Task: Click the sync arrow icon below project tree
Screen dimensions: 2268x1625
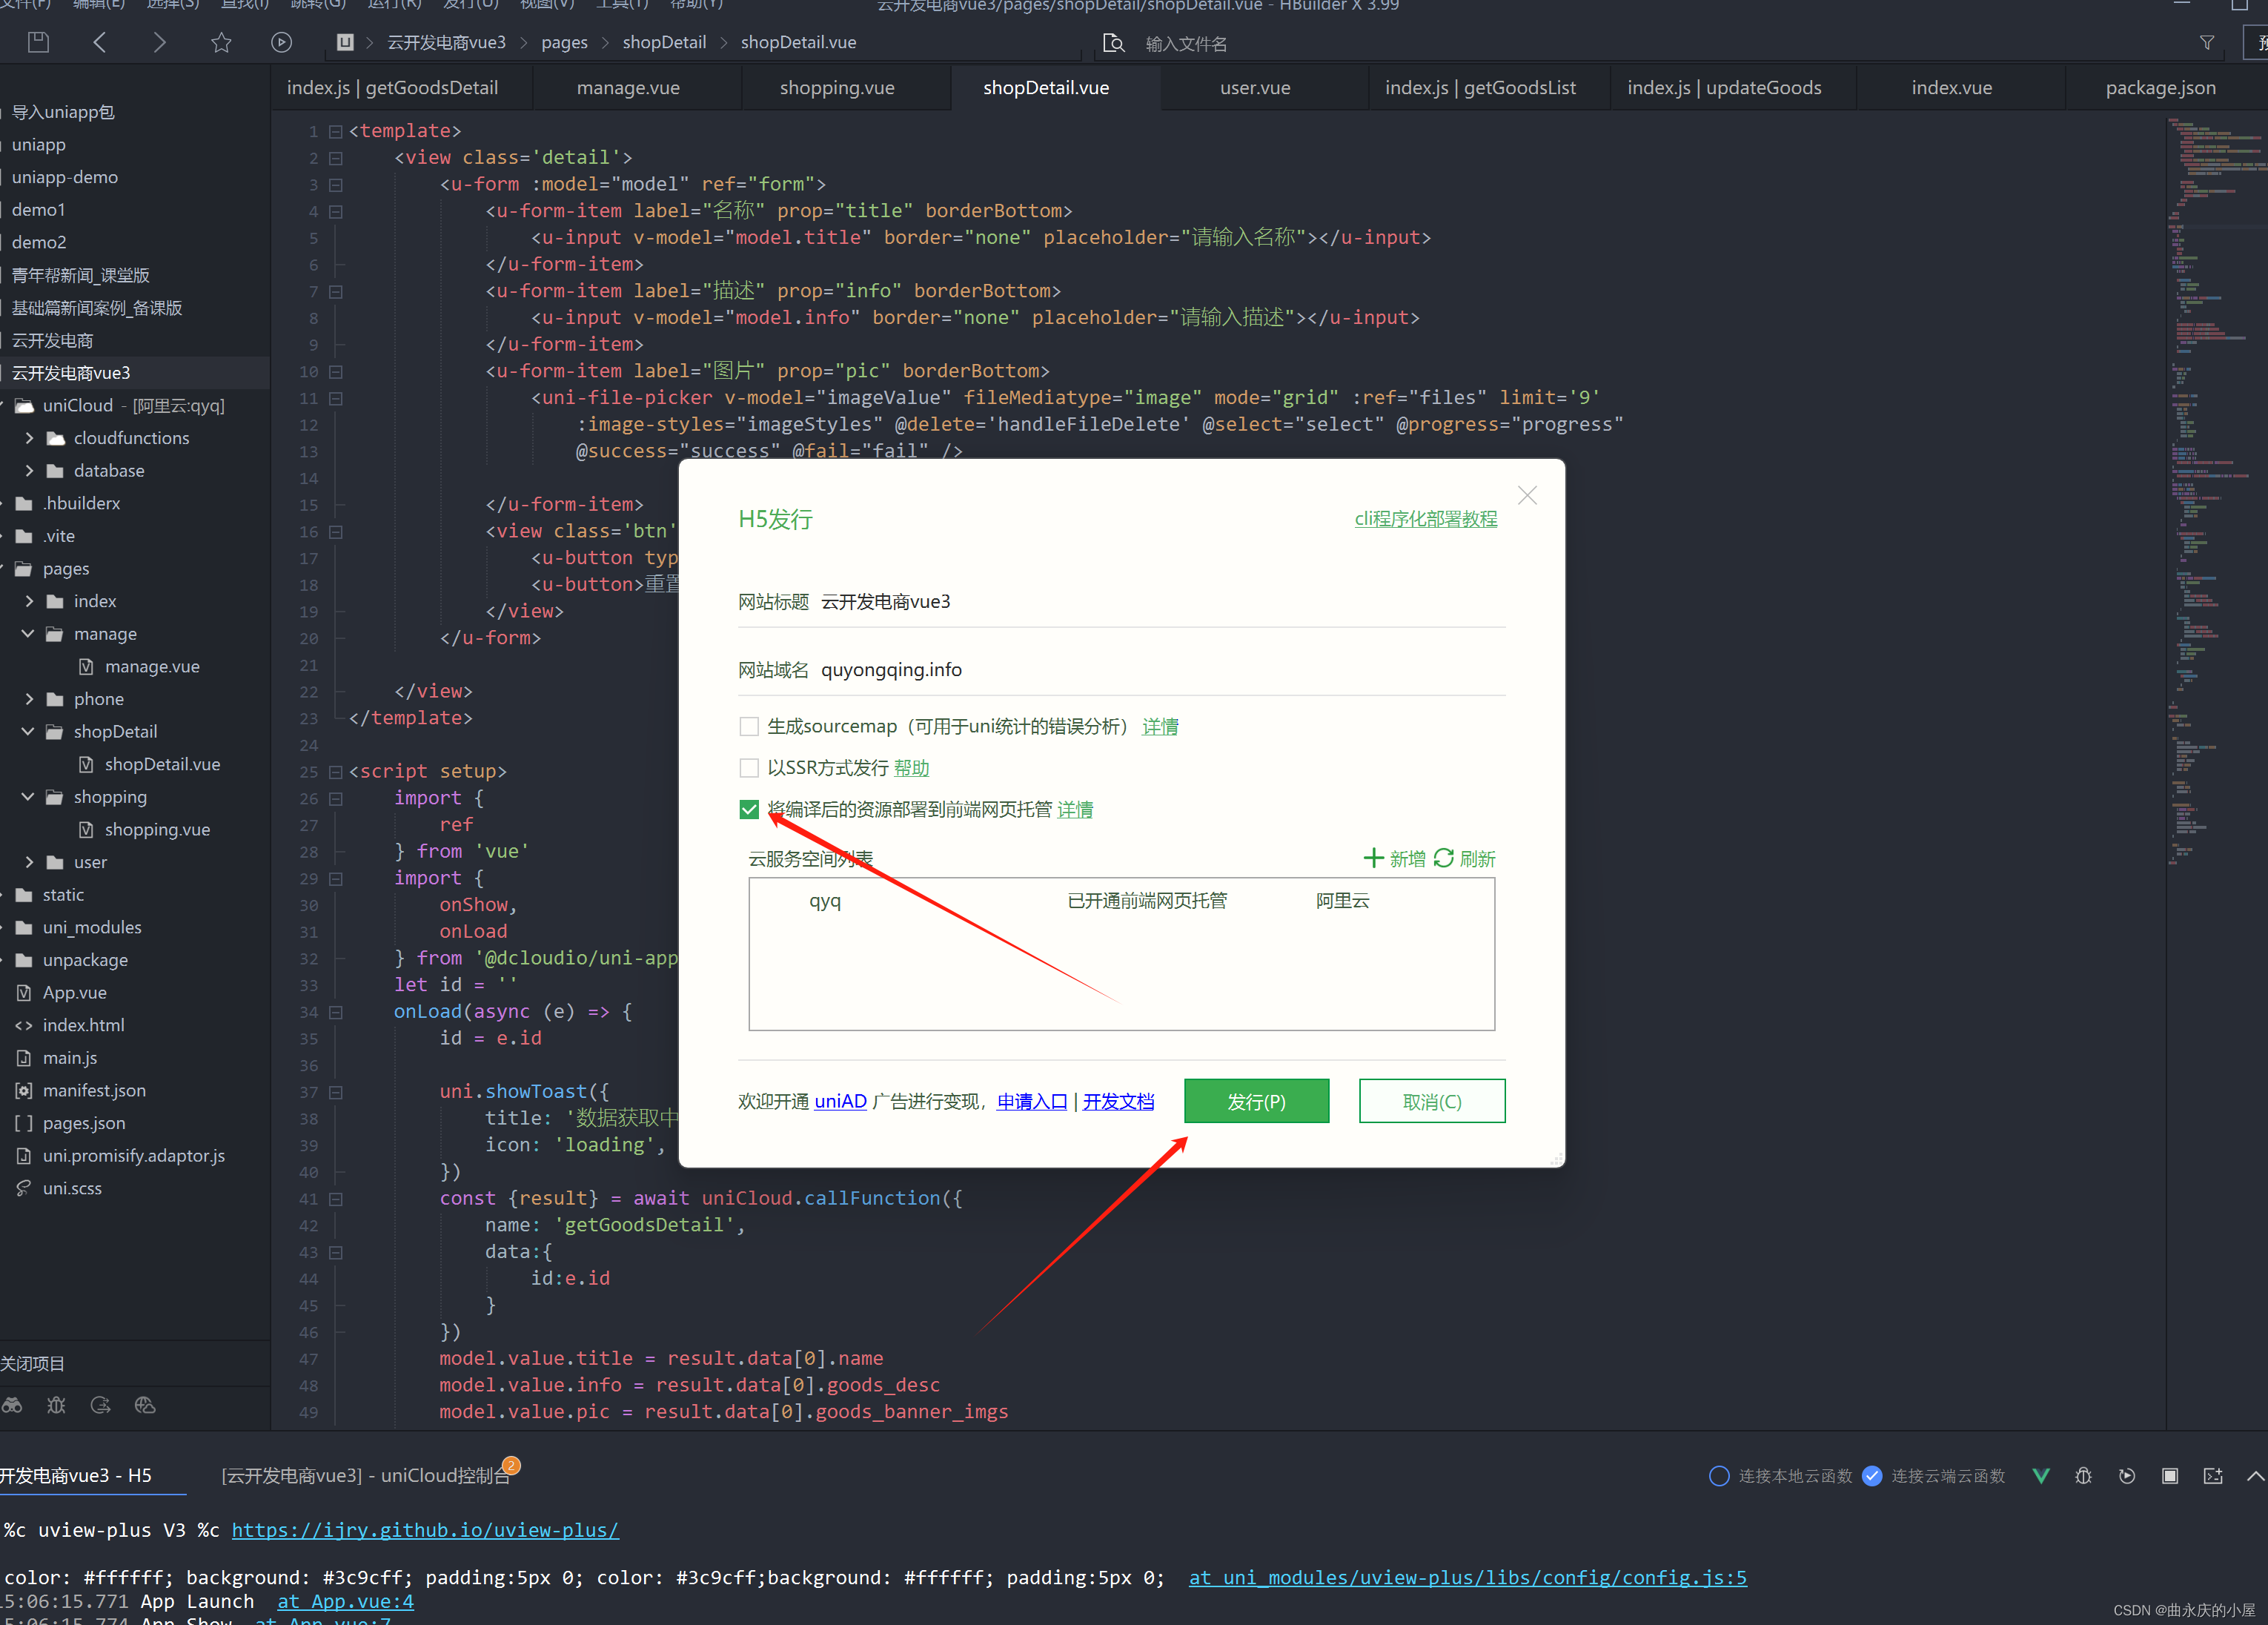Action: point(100,1405)
